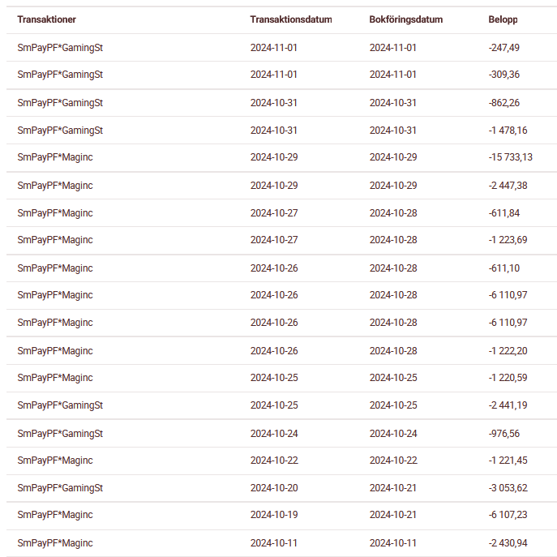Select the -611,10 amount cell
Screen dimensions: 557x557
pyautogui.click(x=504, y=268)
